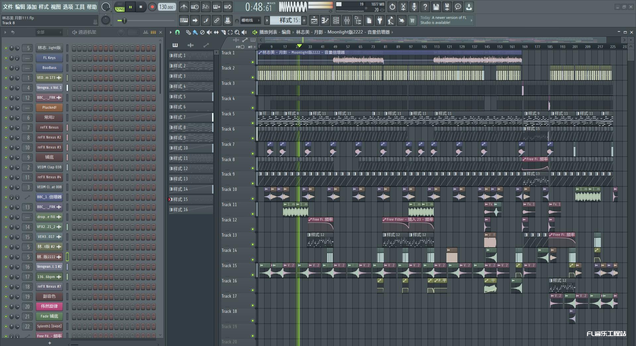636x346 pixels.
Task: Open the channel rack view icon
Action: coord(336,21)
